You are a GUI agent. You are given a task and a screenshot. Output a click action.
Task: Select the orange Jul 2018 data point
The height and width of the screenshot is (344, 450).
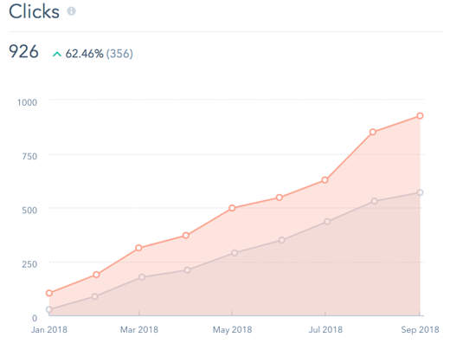325,180
